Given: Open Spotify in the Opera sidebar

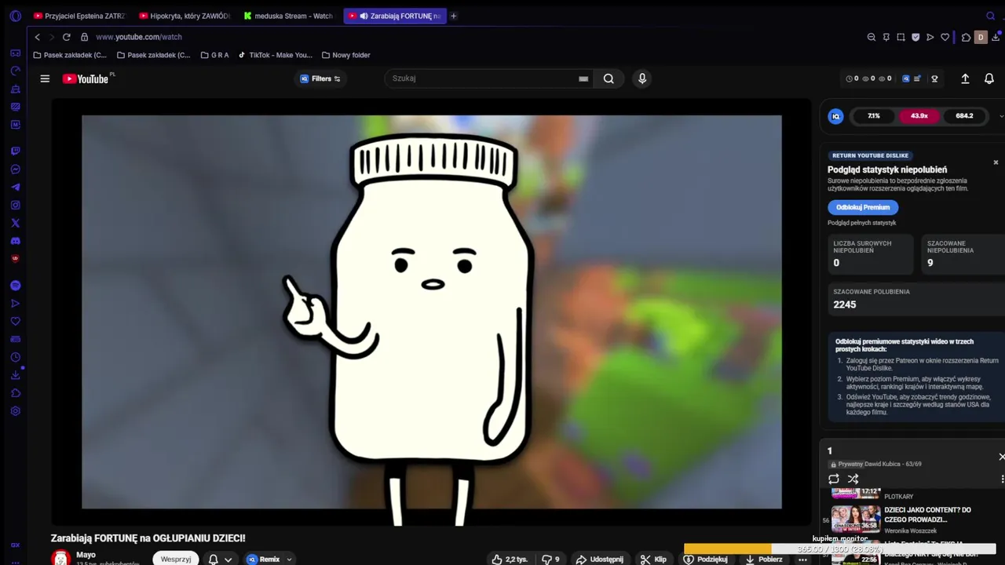Looking at the screenshot, I should point(15,286).
